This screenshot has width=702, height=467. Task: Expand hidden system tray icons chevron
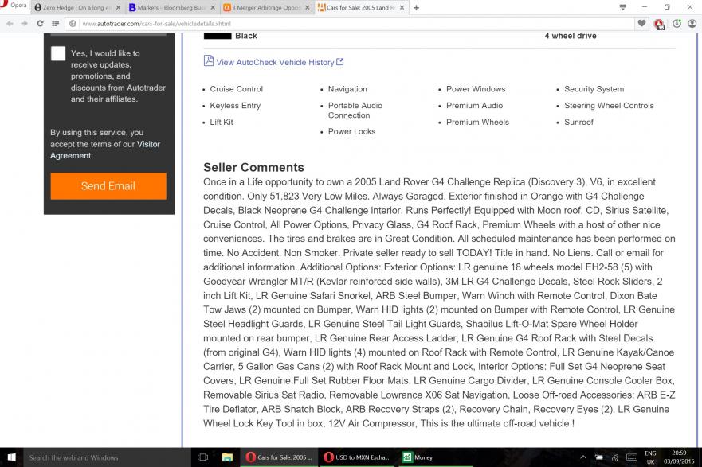click(x=583, y=457)
